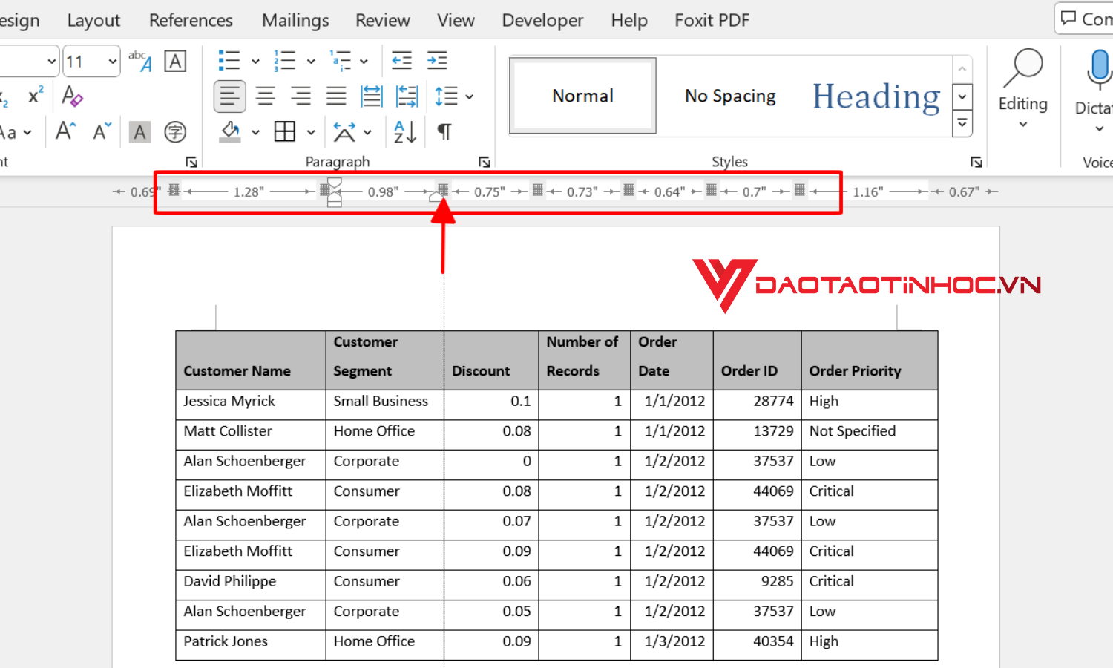Toggle Show/Hide paragraph marks

coord(444,132)
